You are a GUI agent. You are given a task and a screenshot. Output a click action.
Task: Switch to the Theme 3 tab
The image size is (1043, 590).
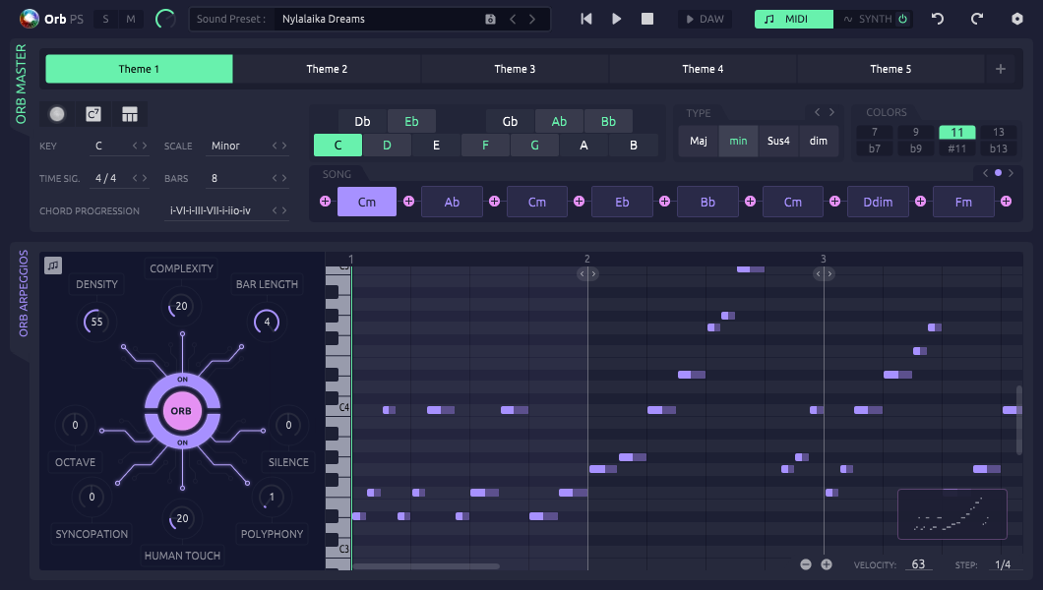515,69
